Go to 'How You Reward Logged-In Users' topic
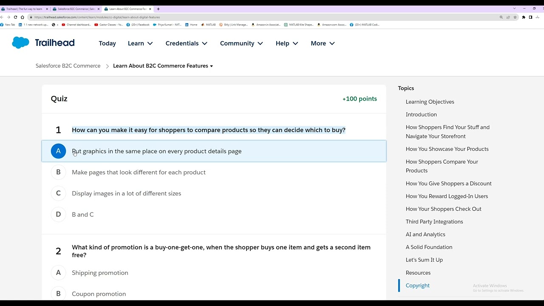The height and width of the screenshot is (306, 544). point(447,196)
